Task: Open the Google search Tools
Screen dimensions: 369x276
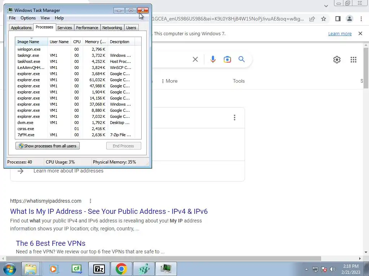Action: (x=239, y=81)
